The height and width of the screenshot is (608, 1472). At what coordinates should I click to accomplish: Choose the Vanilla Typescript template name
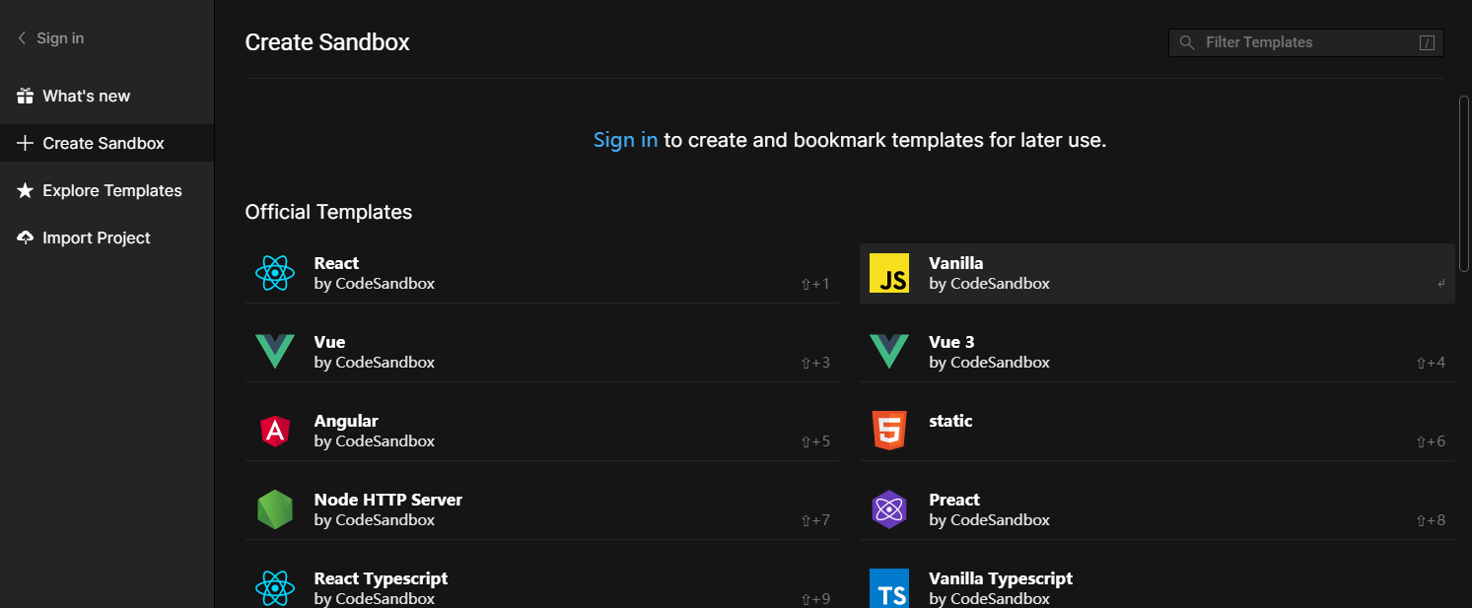click(x=1001, y=578)
